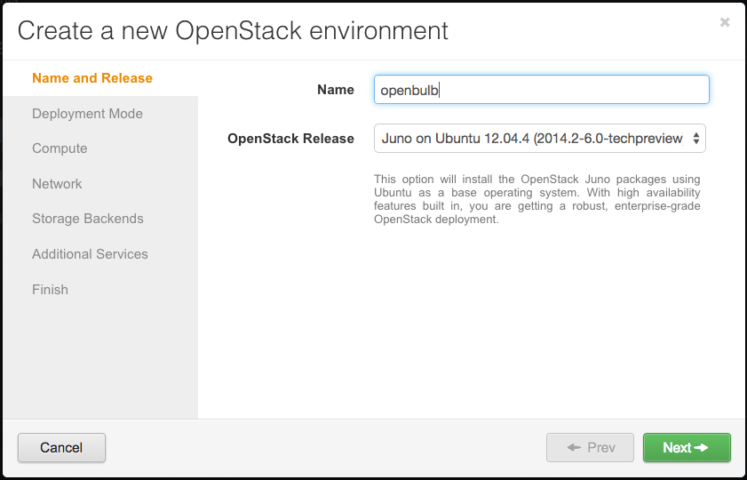Click the Cancel button

61,448
